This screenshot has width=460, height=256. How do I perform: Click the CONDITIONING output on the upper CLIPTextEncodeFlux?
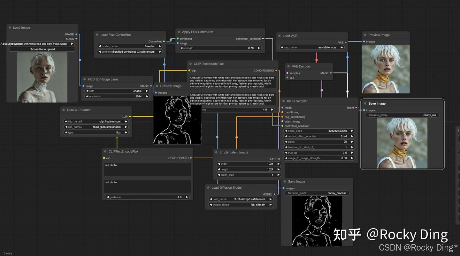pos(276,71)
